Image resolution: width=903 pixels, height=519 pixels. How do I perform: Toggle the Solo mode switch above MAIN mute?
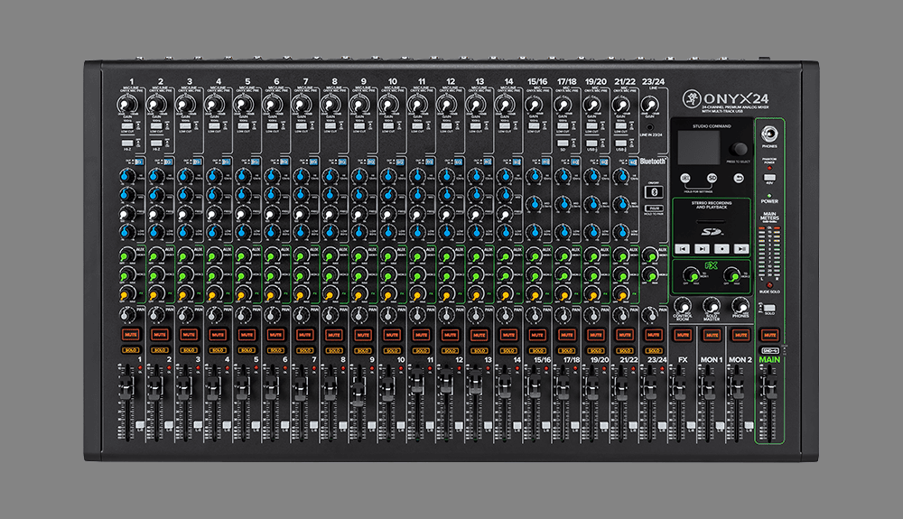pos(769,309)
